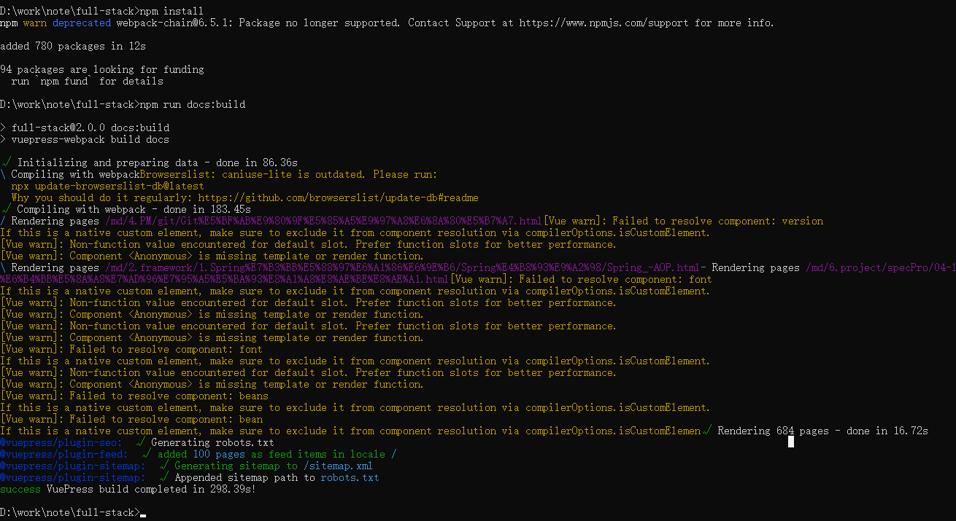Click the @vuepress/plugin-feed label
This screenshot has width=956, height=521.
point(66,454)
